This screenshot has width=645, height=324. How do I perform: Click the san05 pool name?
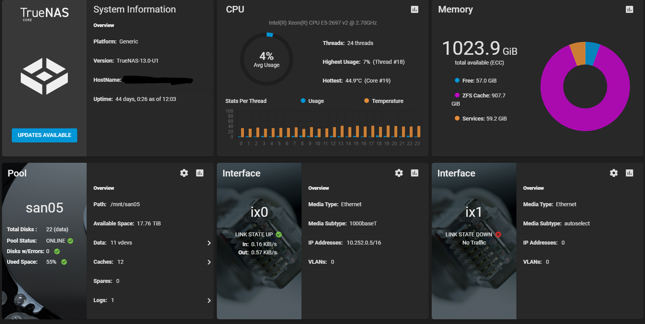point(44,208)
